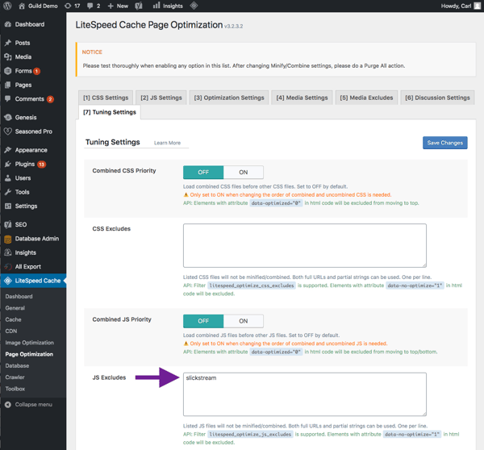Open the 17 pending updates icon
This screenshot has width=484, height=450.
68,6
